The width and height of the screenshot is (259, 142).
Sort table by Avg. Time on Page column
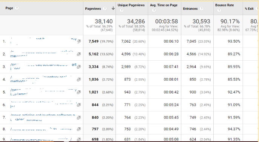pyautogui.click(x=164, y=5)
